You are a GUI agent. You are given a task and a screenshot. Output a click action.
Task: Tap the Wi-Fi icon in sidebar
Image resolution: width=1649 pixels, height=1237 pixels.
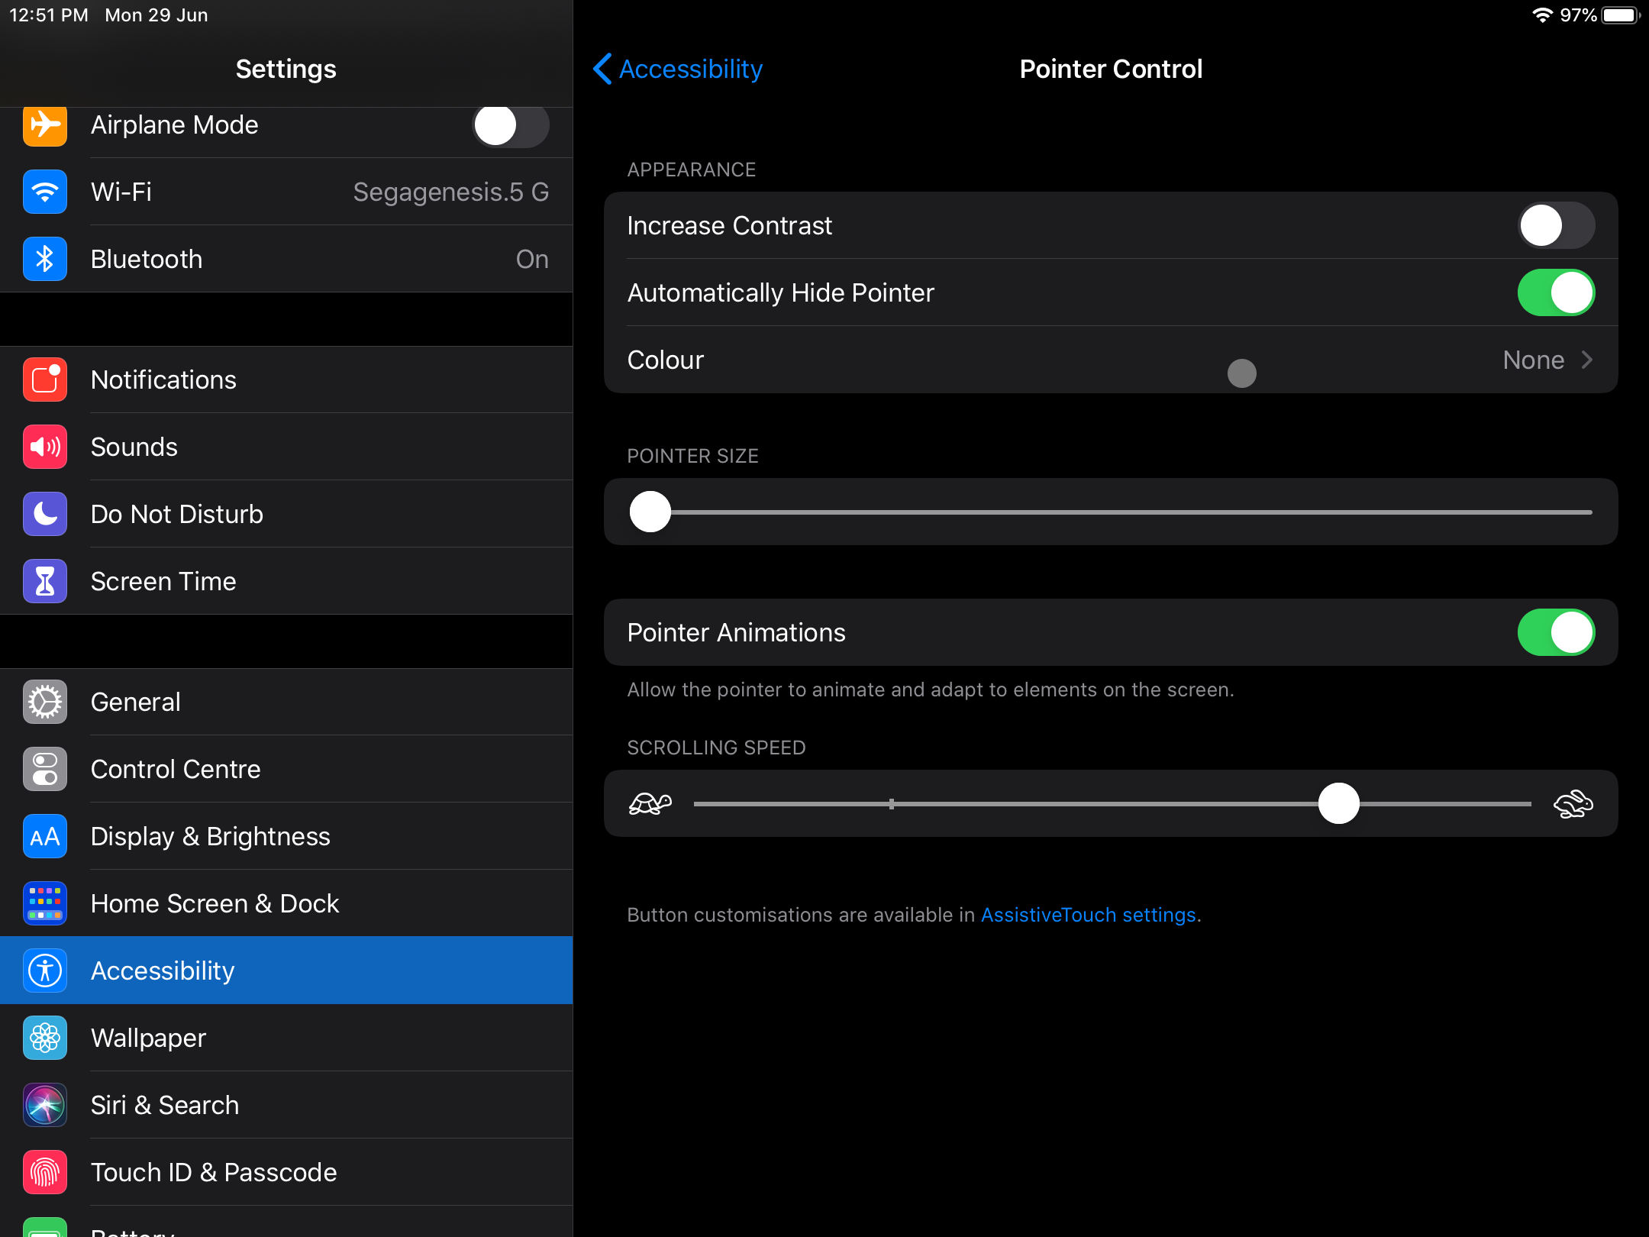click(x=45, y=192)
